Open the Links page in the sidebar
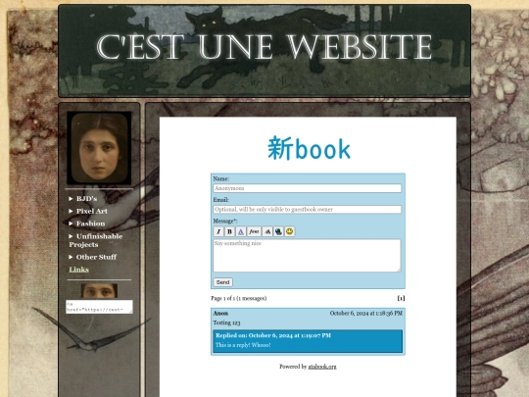The height and width of the screenshot is (397, 529). click(x=79, y=270)
